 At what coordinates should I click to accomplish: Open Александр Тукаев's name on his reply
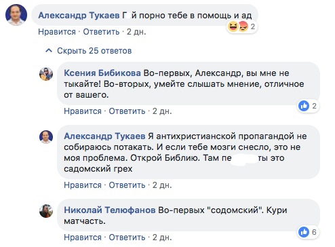point(104,136)
